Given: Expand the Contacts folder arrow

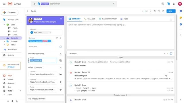Looking at the screenshot, I should click(4, 38).
